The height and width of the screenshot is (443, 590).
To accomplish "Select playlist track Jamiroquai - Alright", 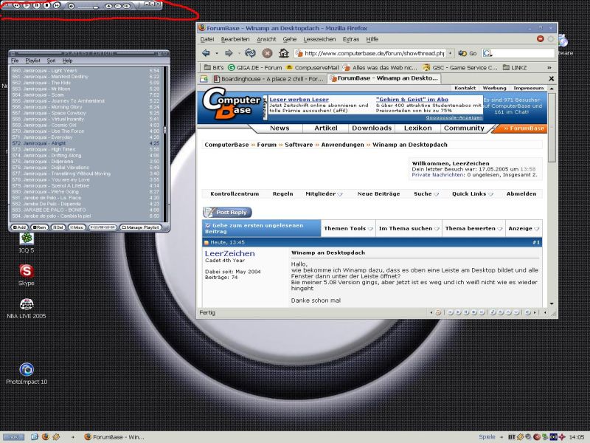I will click(86, 143).
